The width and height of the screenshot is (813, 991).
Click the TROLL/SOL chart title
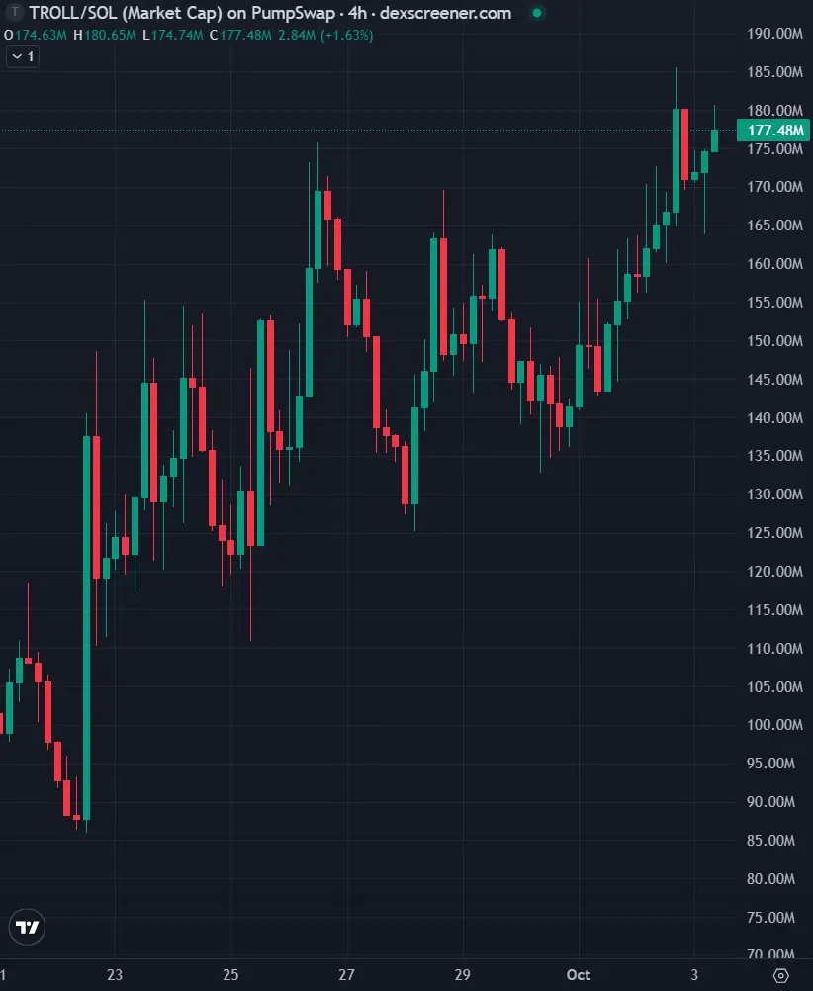pos(270,13)
